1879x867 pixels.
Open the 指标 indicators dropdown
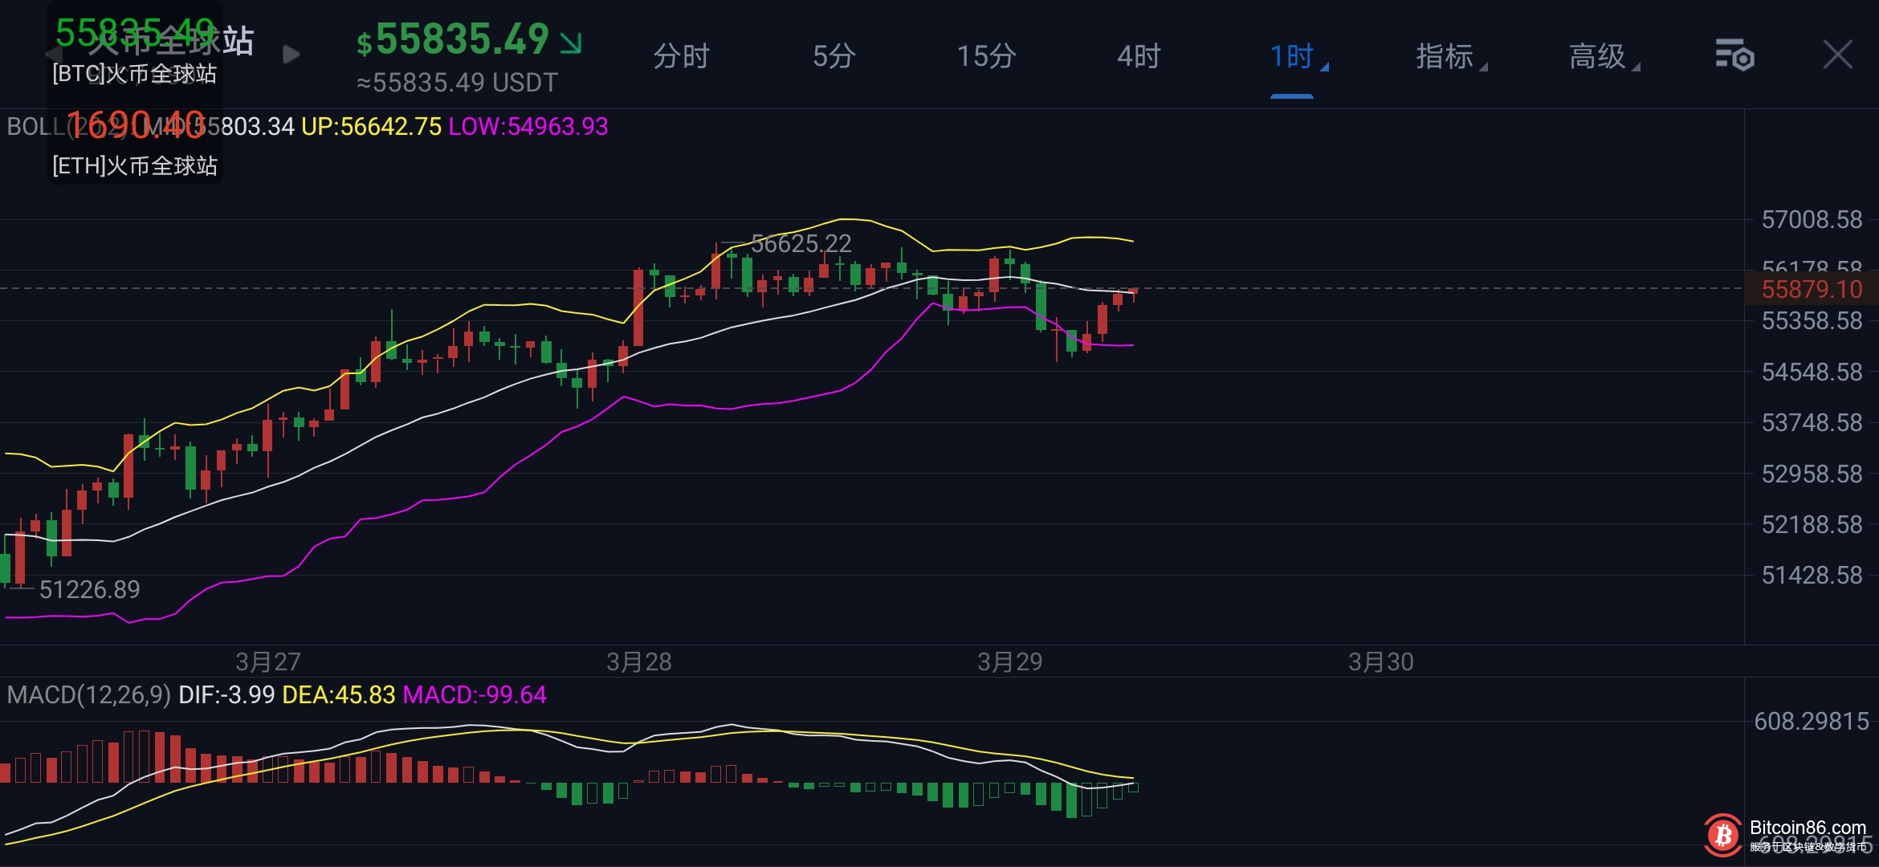point(1447,56)
